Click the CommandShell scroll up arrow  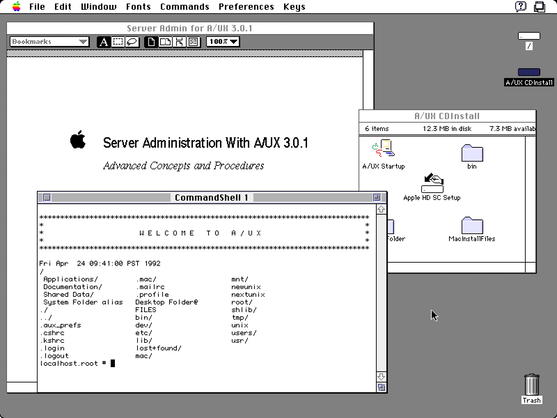[x=381, y=210]
